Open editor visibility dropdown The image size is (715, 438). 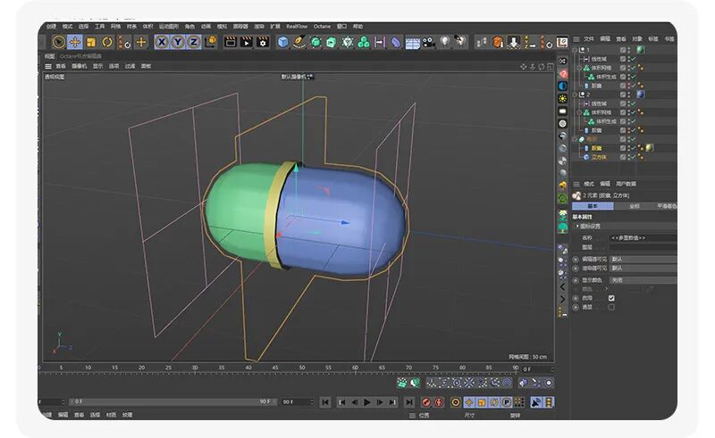[x=643, y=259]
